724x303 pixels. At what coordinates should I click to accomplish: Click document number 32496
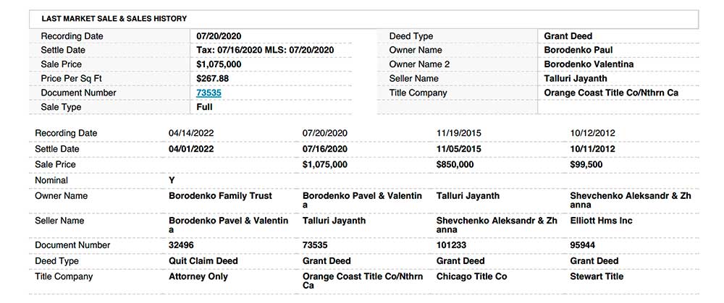182,245
